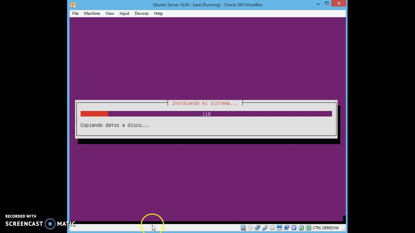Maximize the VirtualBox window
Image resolution: width=415 pixels, height=233 pixels.
[327, 4]
